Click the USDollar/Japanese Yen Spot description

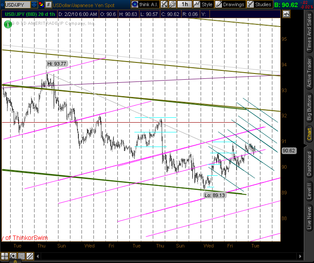[84, 5]
